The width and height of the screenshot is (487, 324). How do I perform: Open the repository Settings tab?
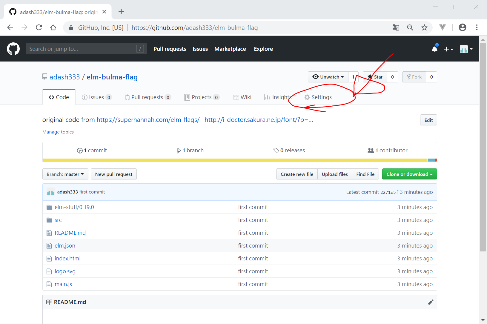(318, 97)
